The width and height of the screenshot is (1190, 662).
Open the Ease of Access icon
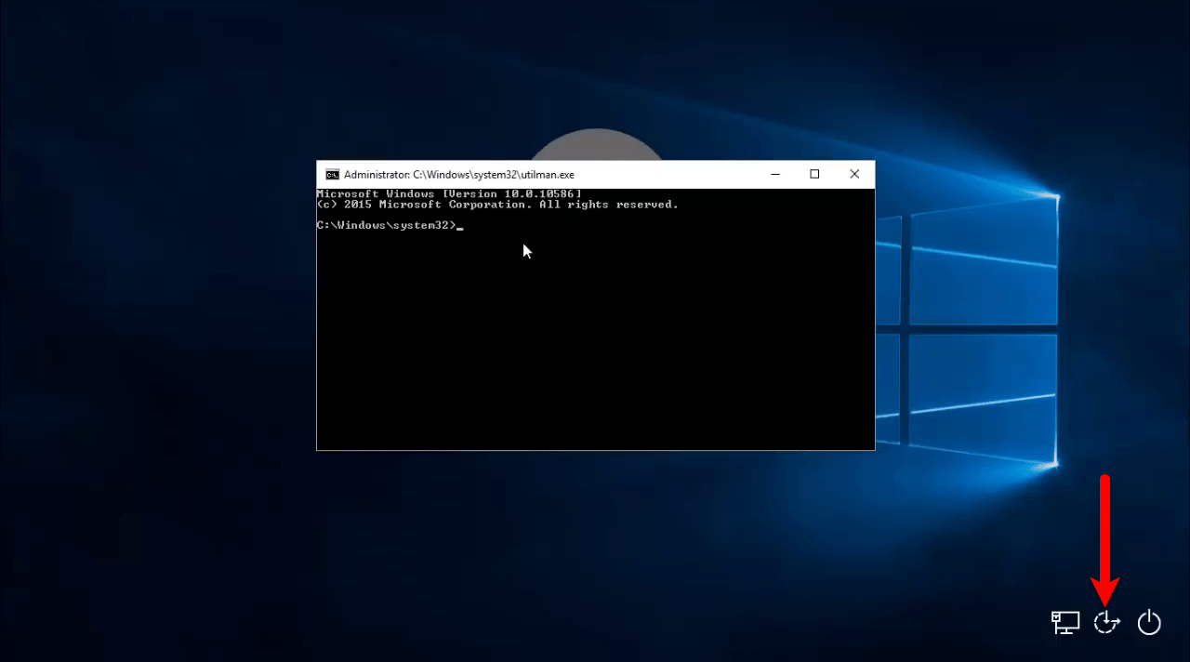click(x=1106, y=622)
